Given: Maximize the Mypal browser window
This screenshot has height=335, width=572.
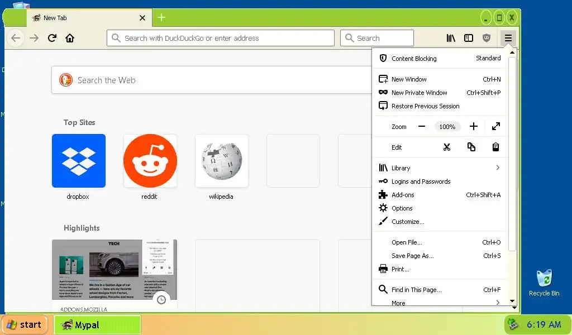Looking at the screenshot, I should [x=499, y=17].
